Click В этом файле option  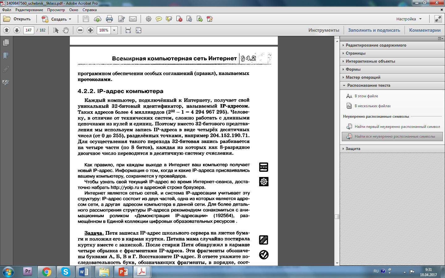[366, 96]
